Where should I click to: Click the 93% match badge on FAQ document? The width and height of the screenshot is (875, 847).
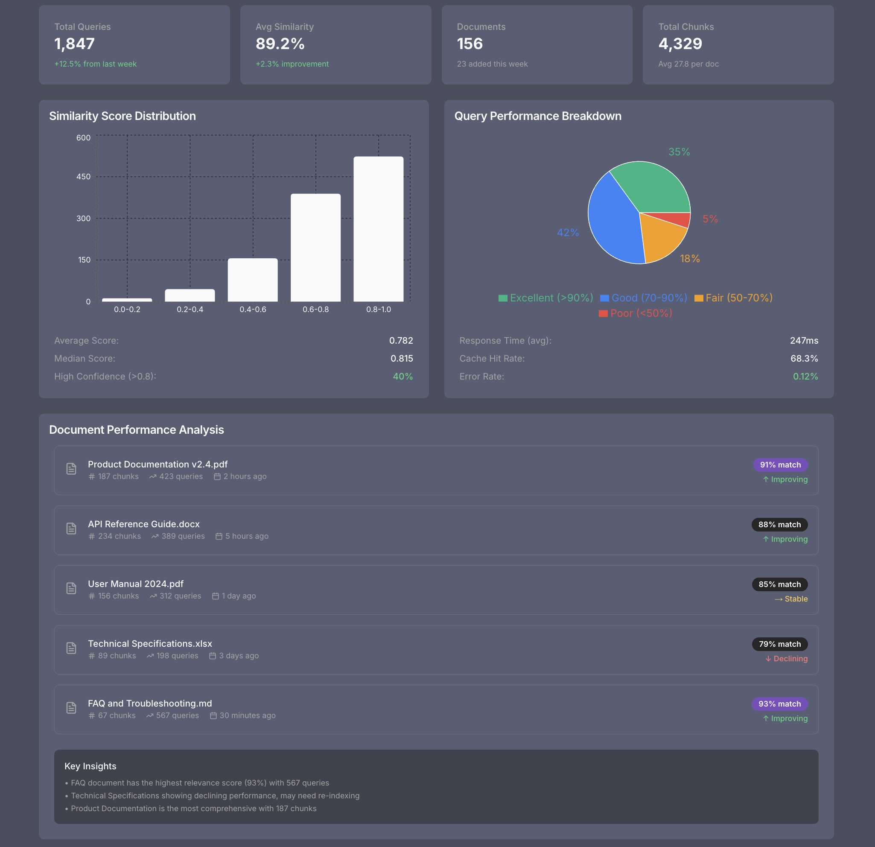(x=779, y=704)
